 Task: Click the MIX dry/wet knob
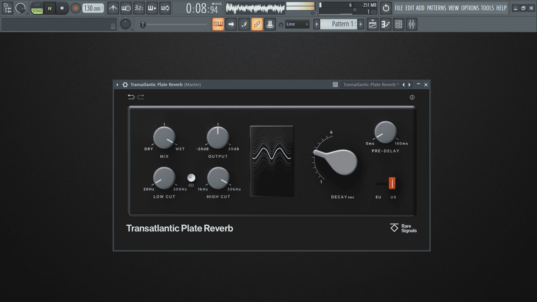[164, 138]
